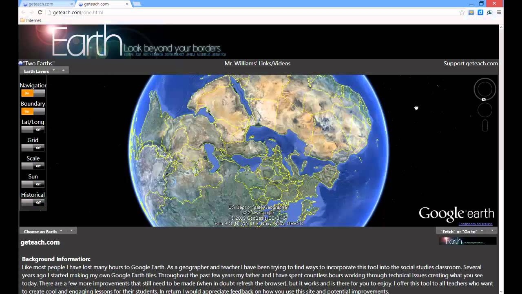Collapse the Fetch or Go to panel with the up arrow
The image size is (522, 294).
coord(482,231)
